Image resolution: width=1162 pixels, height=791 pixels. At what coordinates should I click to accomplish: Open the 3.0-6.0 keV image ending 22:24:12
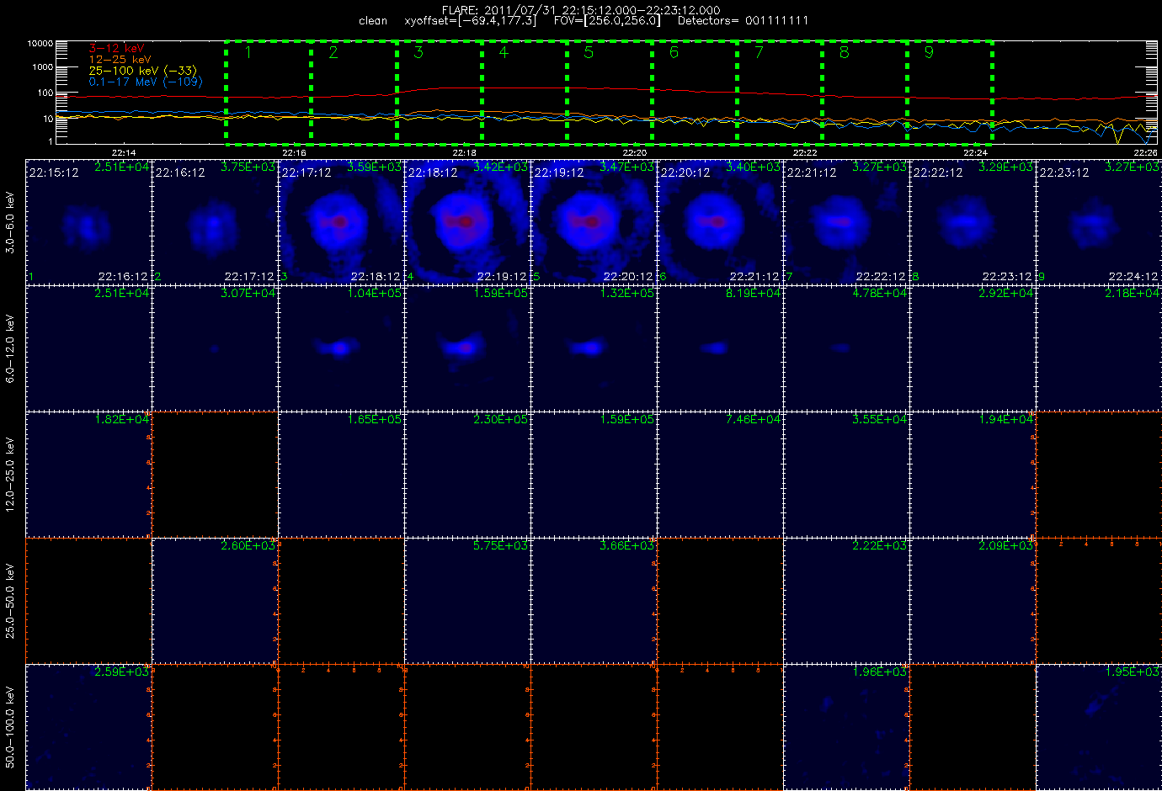[1099, 222]
